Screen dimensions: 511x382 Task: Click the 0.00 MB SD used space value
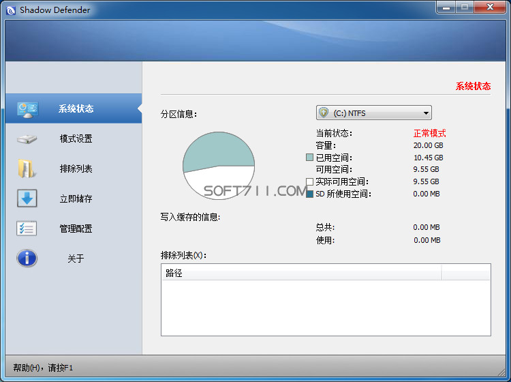pos(427,194)
